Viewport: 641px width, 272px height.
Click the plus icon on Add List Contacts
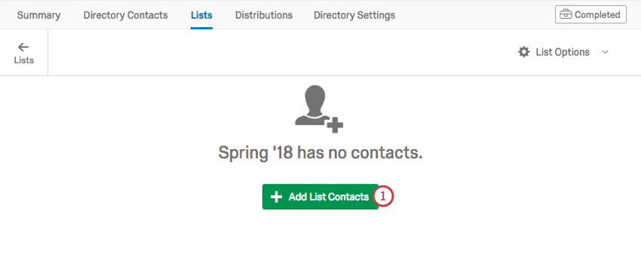point(276,197)
